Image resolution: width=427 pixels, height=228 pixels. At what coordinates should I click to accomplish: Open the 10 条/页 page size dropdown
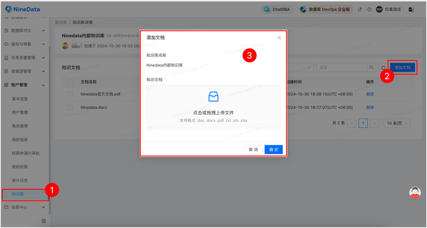[397, 123]
